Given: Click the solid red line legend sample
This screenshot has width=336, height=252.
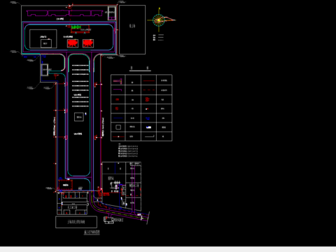Looking at the screenshot, I should pyautogui.click(x=149, y=81).
